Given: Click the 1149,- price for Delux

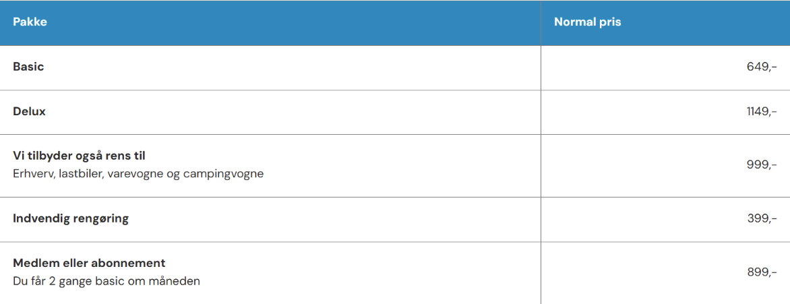Looking at the screenshot, I should (x=761, y=111).
